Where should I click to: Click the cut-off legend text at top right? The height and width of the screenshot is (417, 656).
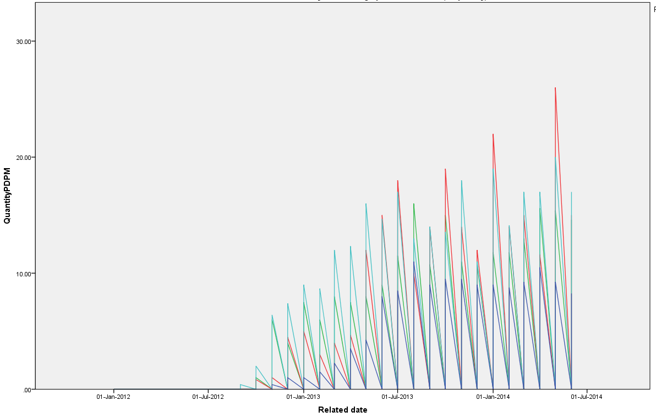click(x=654, y=9)
